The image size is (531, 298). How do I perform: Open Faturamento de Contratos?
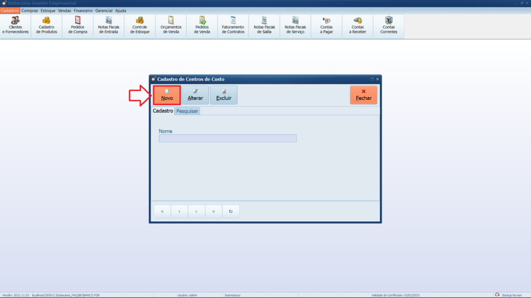(x=233, y=26)
